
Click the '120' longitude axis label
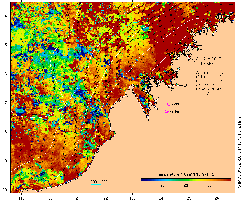49,198
